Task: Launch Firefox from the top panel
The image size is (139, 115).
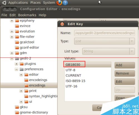Action: 59,3
